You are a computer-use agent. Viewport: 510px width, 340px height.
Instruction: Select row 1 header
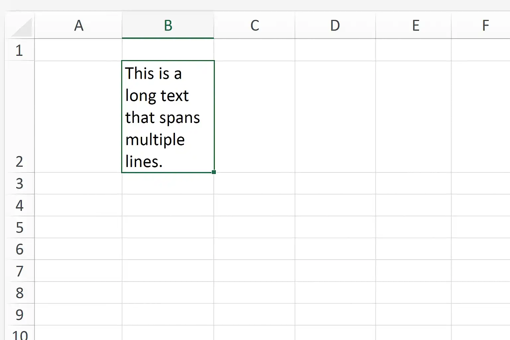point(20,50)
